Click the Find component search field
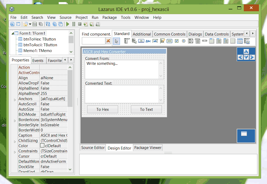Image resolution: width=267 pixels, height=184 pixels. pyautogui.click(x=94, y=41)
